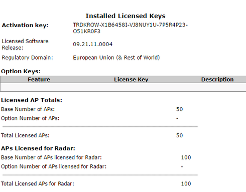
Task: Click Option Number of APs licensed for Radar label
Action: [x=54, y=166]
